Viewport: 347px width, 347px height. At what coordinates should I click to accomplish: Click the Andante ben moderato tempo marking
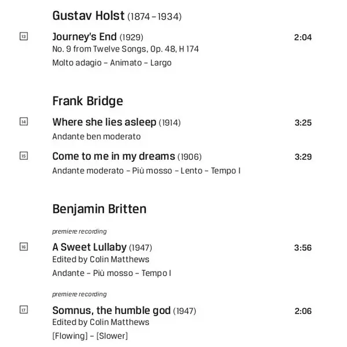[96, 136]
